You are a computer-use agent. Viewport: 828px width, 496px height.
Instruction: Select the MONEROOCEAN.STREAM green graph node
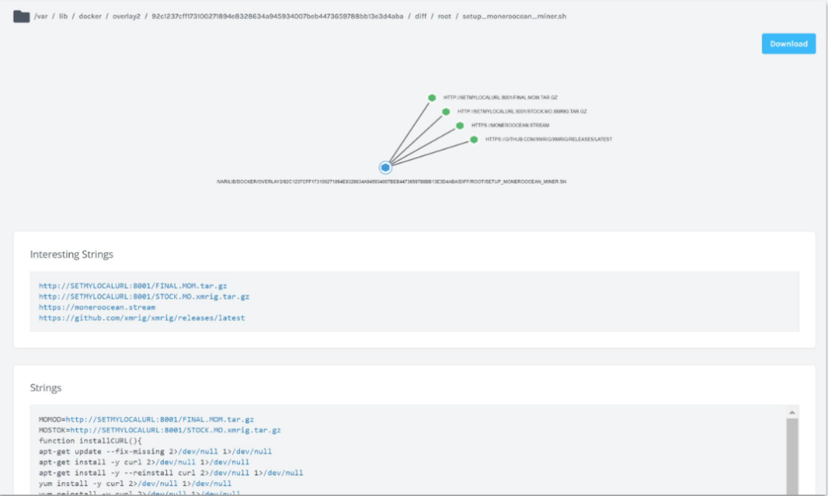point(460,126)
